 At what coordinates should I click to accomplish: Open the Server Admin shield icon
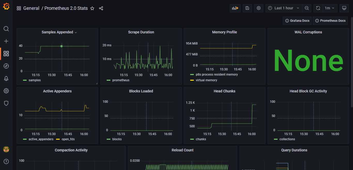point(6,103)
